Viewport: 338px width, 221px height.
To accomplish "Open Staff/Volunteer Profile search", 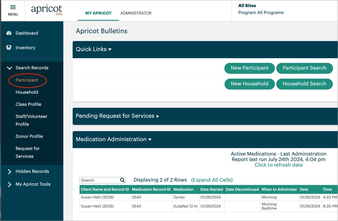I will (31, 120).
